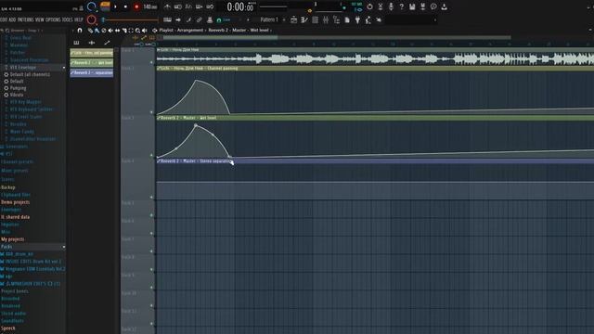Click the stop button in transport
The width and height of the screenshot is (594, 334).
126,6
